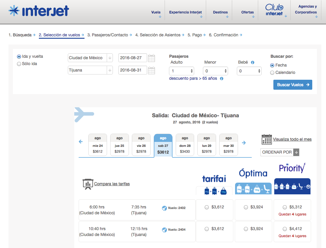This screenshot has height=248, width=326.
Task: Open the return date calendar icon
Action: click(x=151, y=70)
